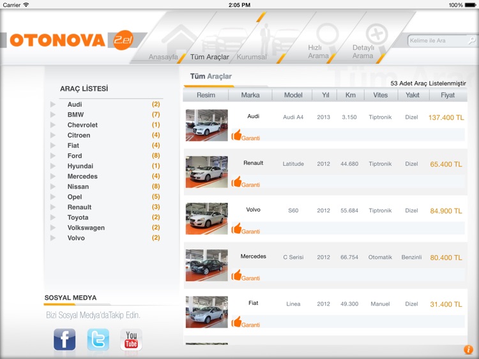
Task: Open the Kurumsal tab
Action: point(252,57)
